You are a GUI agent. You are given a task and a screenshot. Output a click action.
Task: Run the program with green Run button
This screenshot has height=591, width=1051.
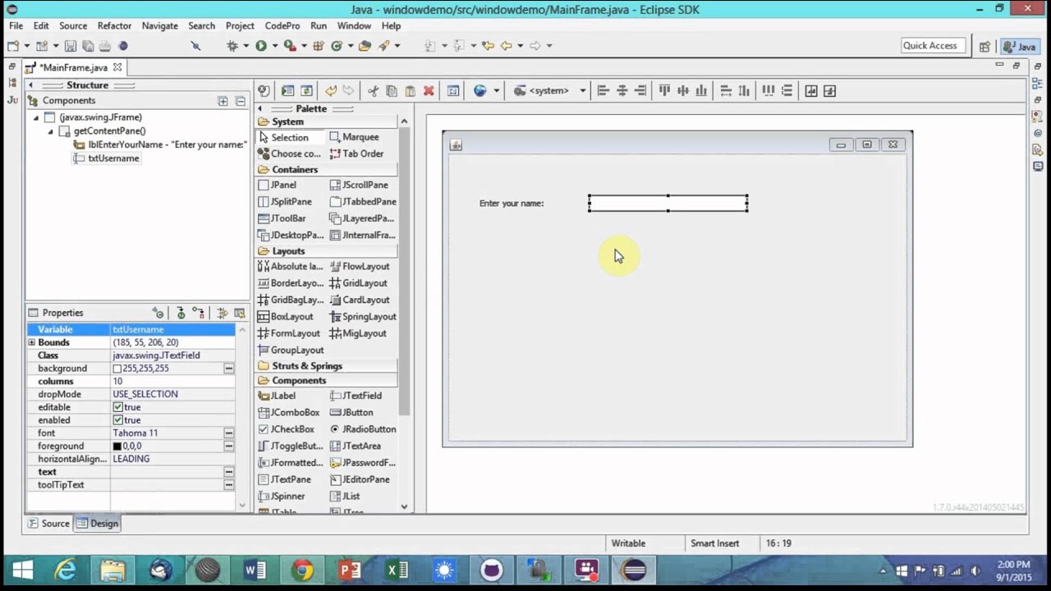click(x=261, y=46)
